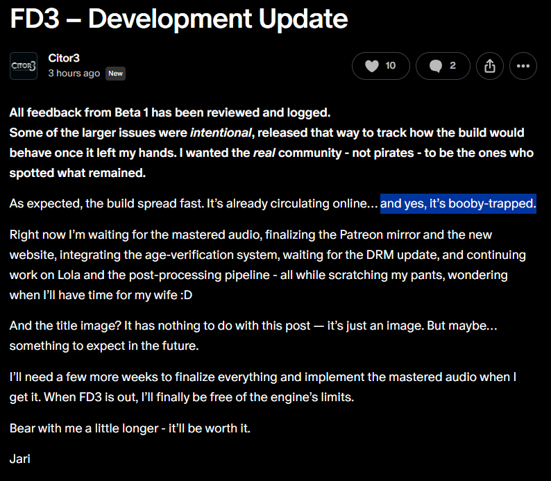Click the share post icon

tap(490, 66)
